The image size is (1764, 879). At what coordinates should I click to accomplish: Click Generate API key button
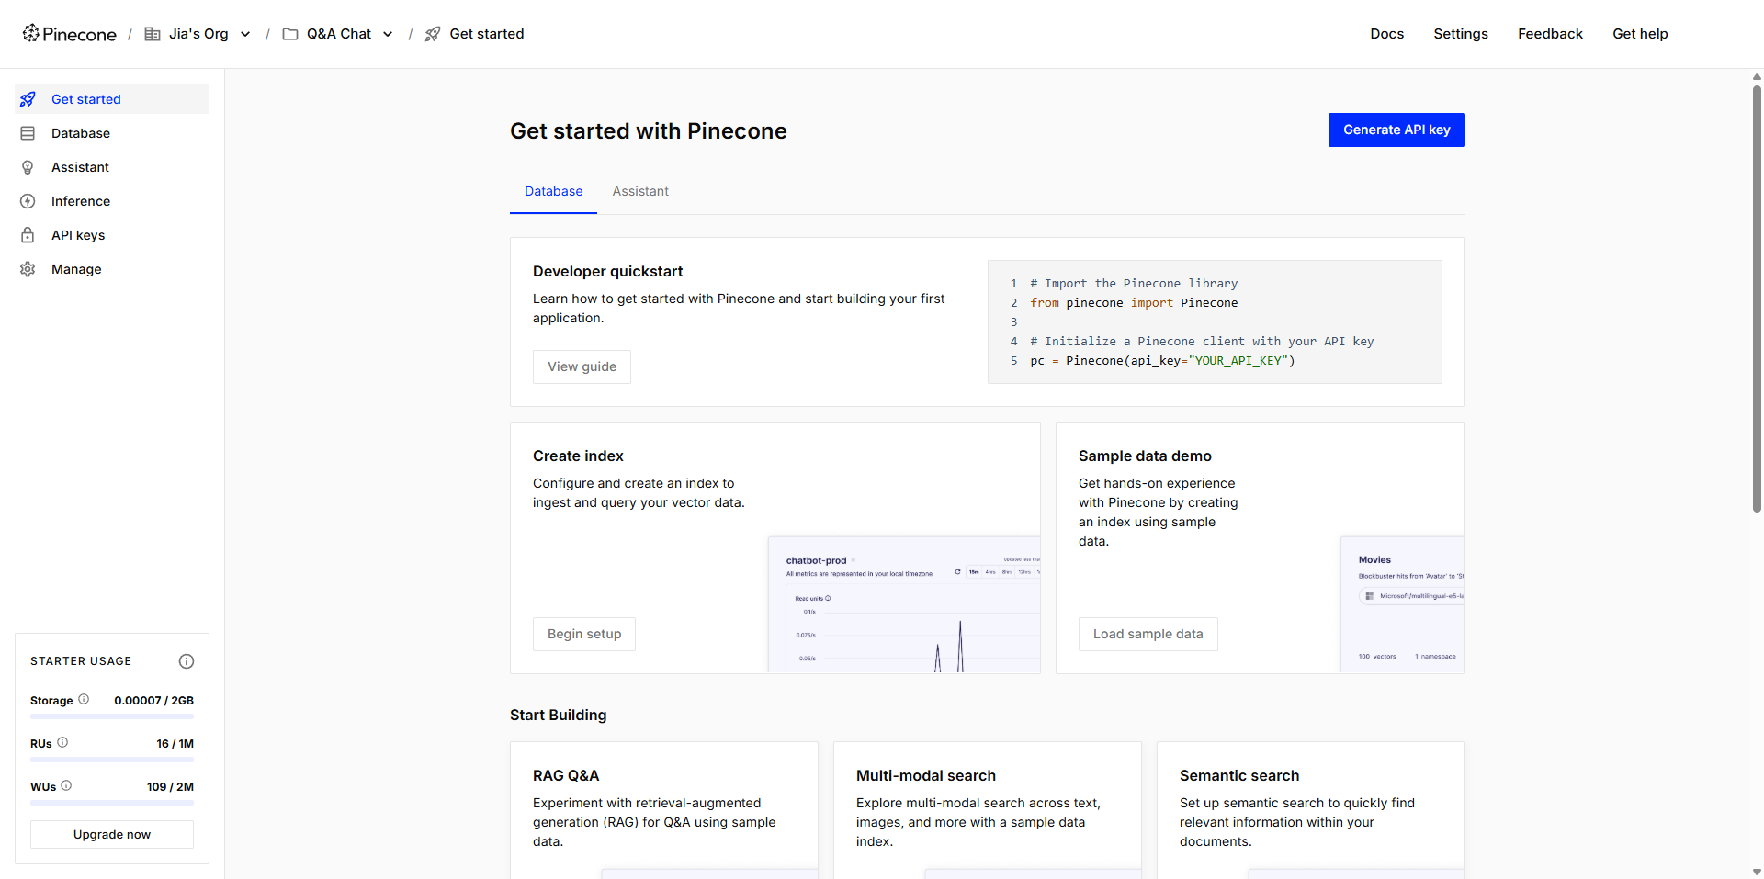coord(1396,130)
